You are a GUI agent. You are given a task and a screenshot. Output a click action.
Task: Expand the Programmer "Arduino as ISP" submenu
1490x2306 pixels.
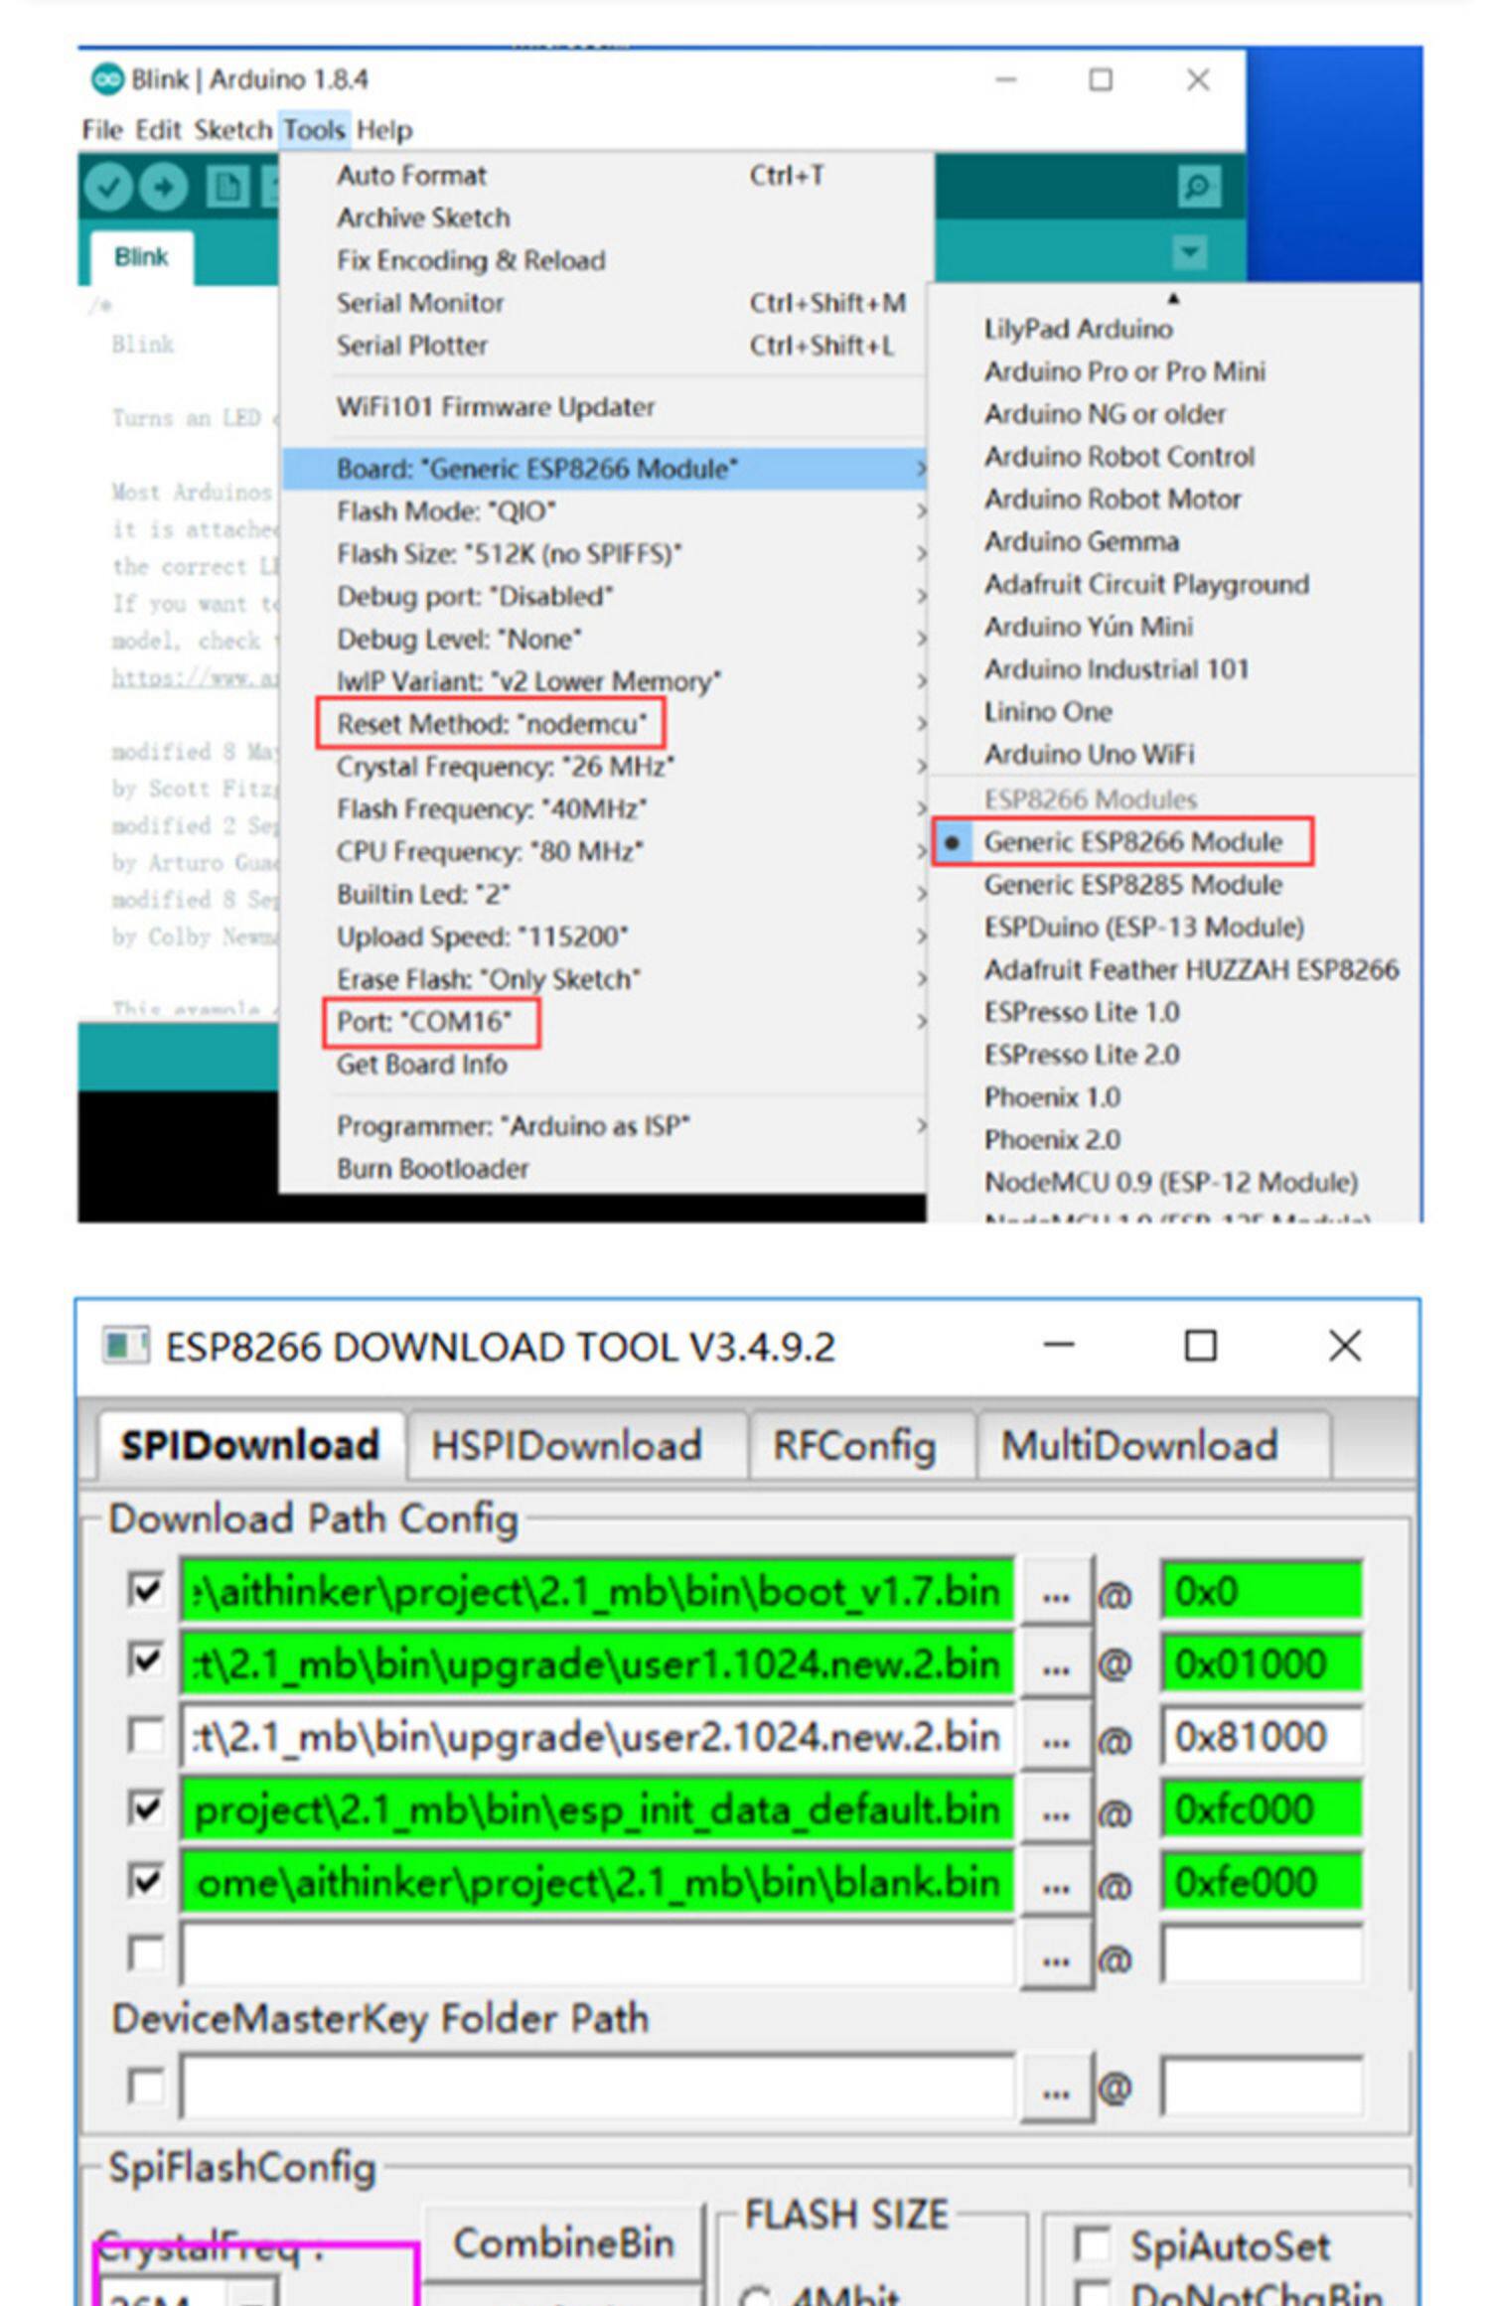tap(606, 1126)
